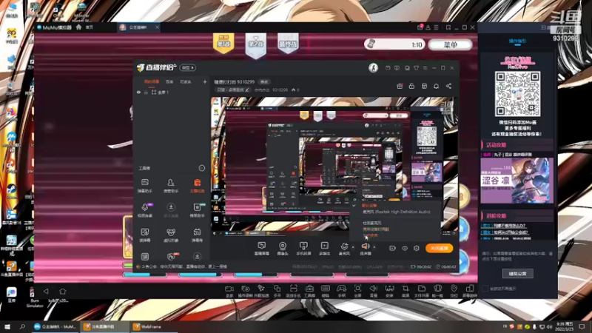Click the orange stop streaming button
The image size is (592, 333).
(439, 248)
